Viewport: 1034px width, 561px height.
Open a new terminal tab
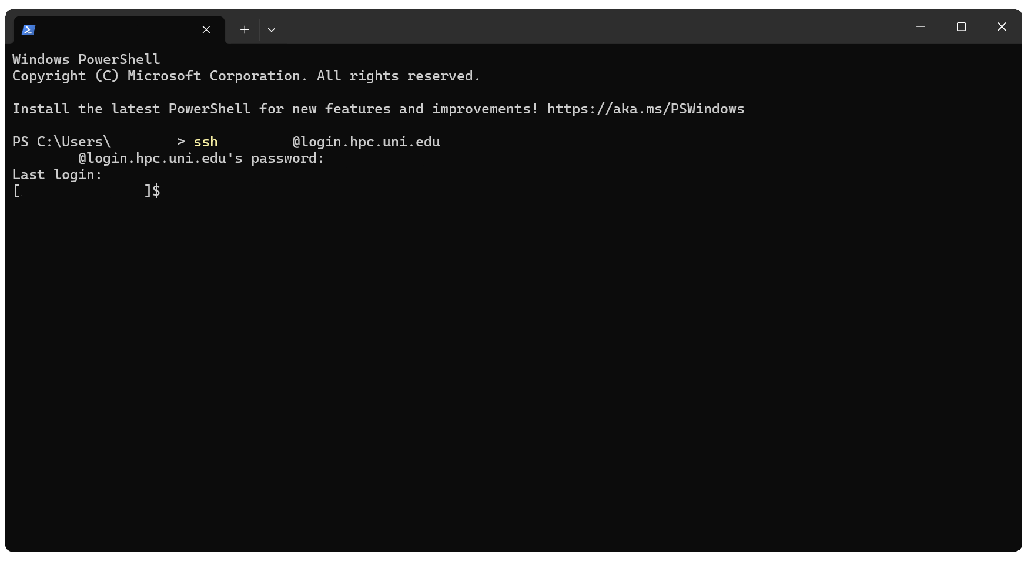click(245, 30)
